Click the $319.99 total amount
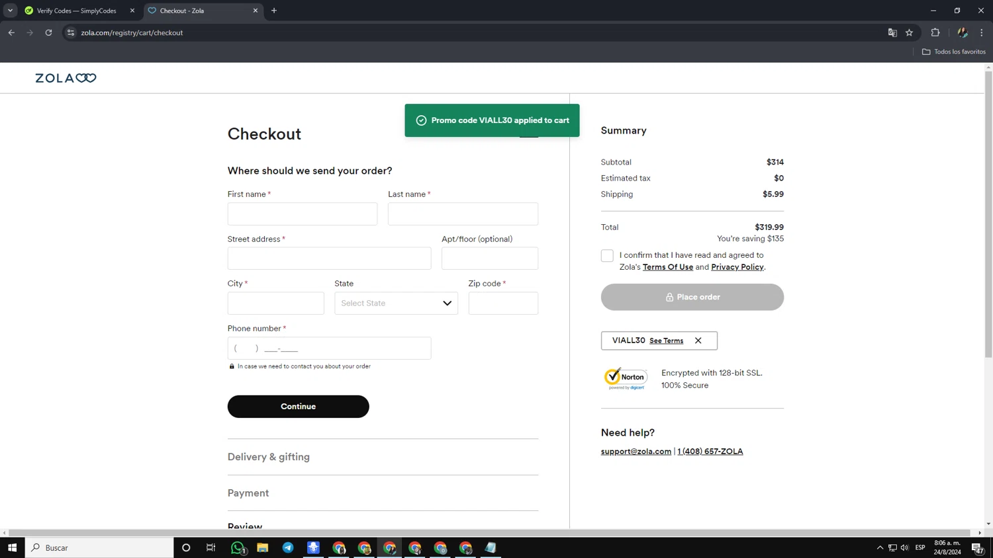993x558 pixels. pyautogui.click(x=769, y=227)
